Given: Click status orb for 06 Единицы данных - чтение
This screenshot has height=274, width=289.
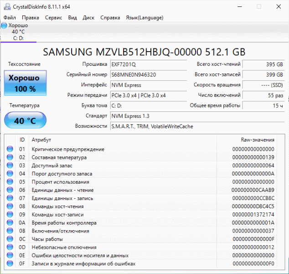Looking at the screenshot, I should 10,190.
